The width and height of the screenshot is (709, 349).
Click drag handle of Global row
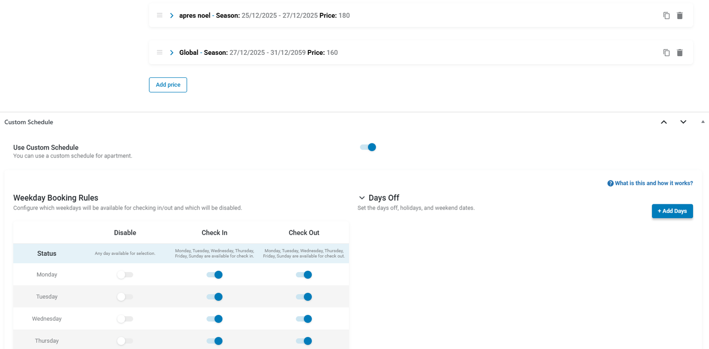[x=160, y=53]
